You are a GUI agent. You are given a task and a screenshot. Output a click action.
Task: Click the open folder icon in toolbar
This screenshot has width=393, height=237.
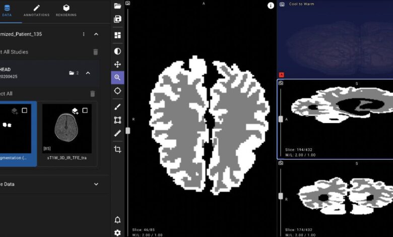point(117,6)
